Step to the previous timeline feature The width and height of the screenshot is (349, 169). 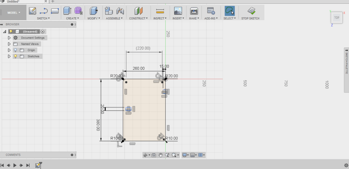(x=9, y=165)
